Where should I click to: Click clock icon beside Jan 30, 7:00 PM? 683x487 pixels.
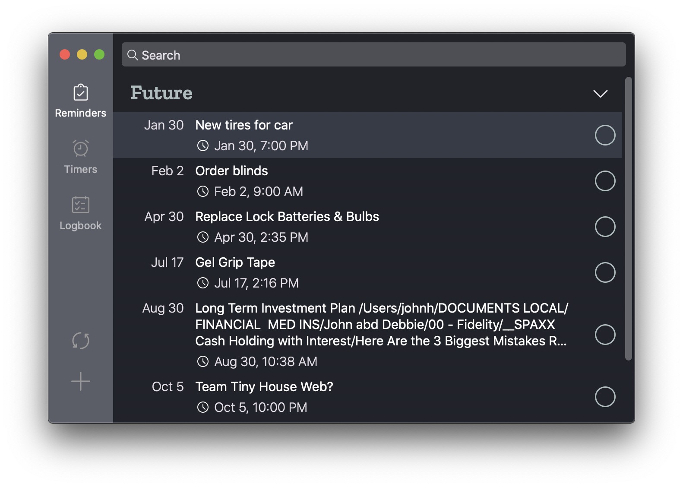tap(202, 146)
